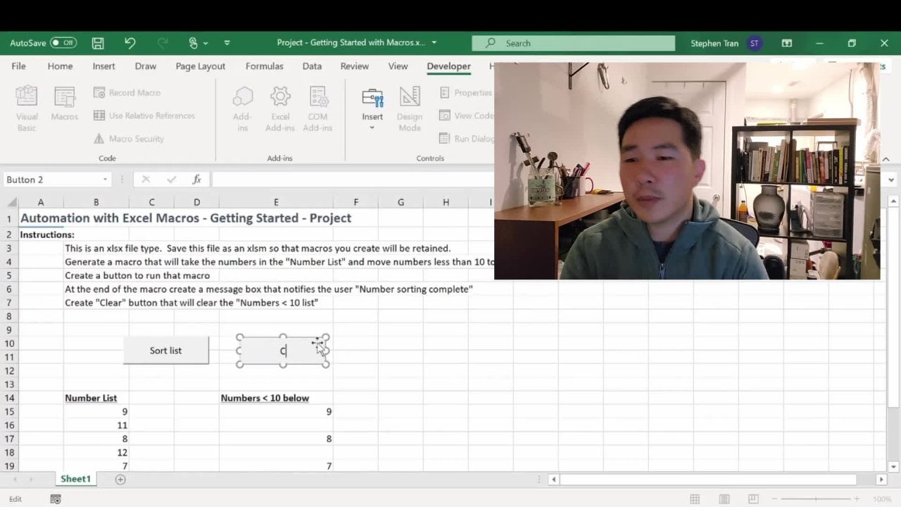901x507 pixels.
Task: Click the Add-ins hexagon icon
Action: (x=242, y=107)
